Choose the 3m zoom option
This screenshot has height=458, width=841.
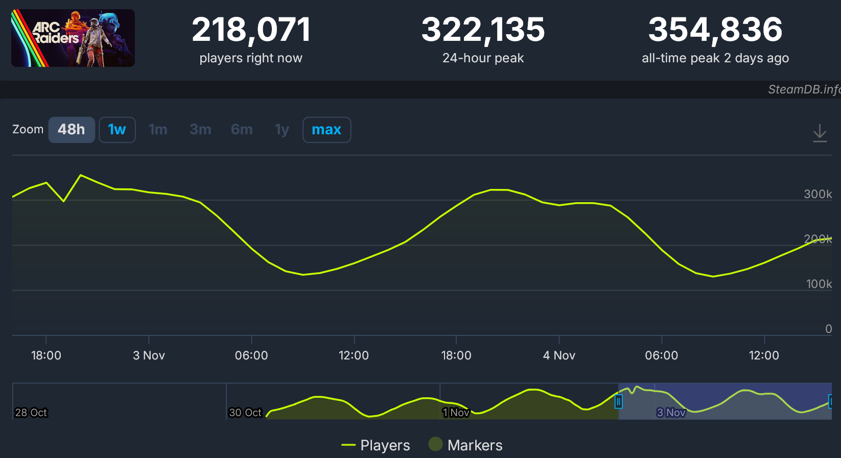pyautogui.click(x=200, y=130)
